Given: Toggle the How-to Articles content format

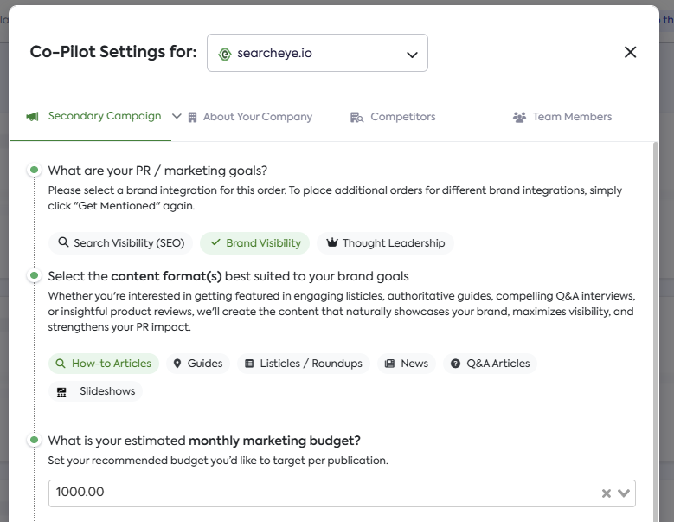Looking at the screenshot, I should click(x=103, y=364).
